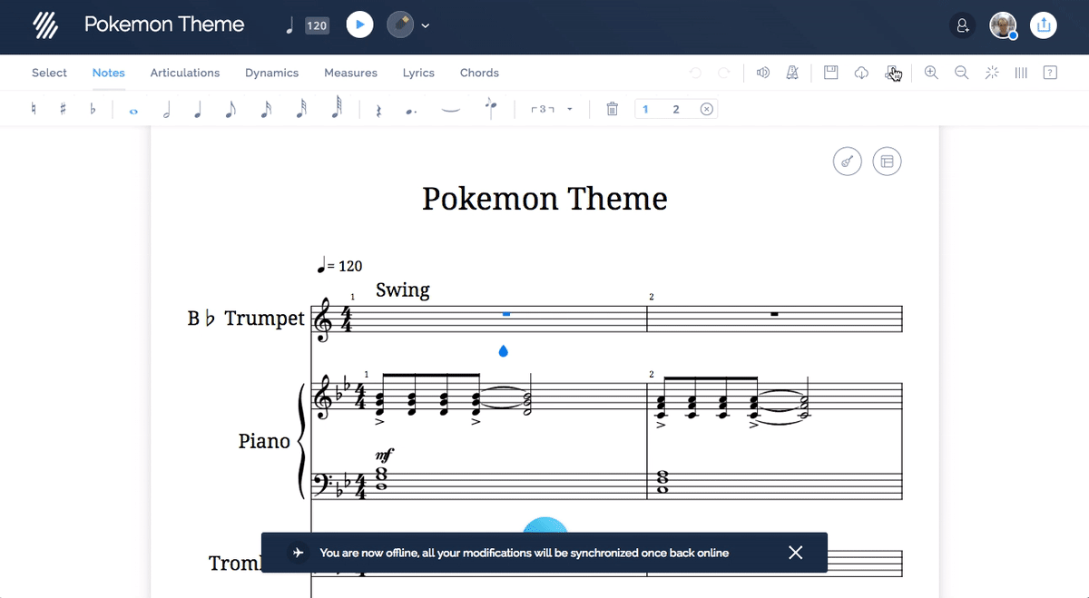Click the Flat logo in the header
Viewport: 1089px width, 598px height.
45,25
